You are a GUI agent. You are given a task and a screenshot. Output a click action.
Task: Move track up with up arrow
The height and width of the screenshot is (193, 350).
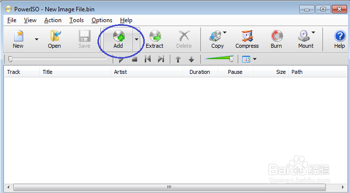coord(178,59)
